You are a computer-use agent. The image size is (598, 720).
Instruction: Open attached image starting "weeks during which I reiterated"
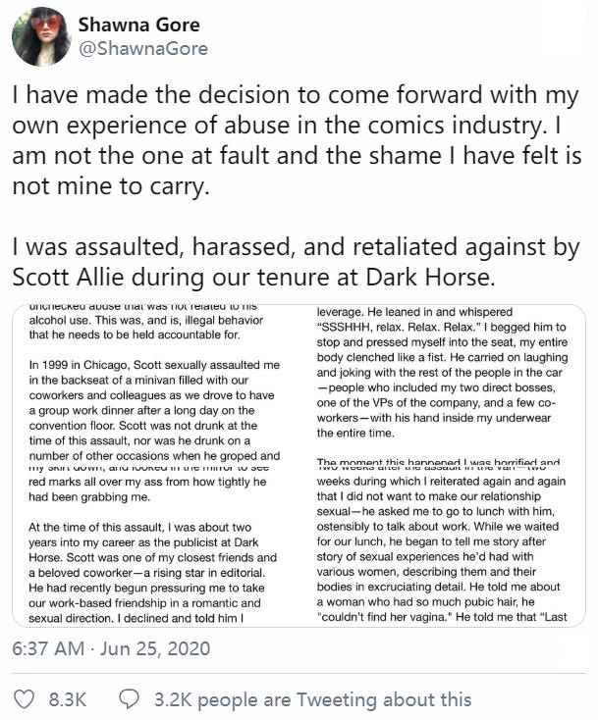tap(443, 546)
